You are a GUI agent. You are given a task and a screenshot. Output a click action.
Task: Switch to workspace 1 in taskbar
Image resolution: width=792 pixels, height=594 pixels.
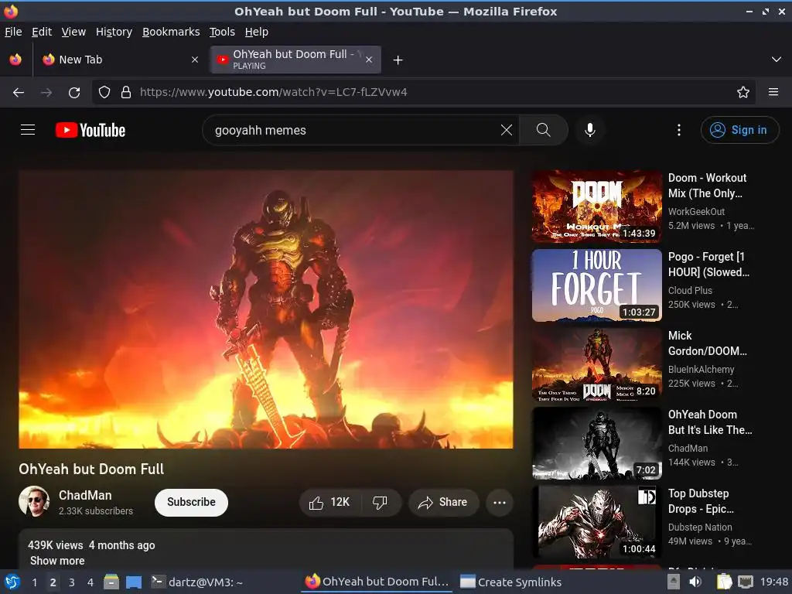point(34,582)
